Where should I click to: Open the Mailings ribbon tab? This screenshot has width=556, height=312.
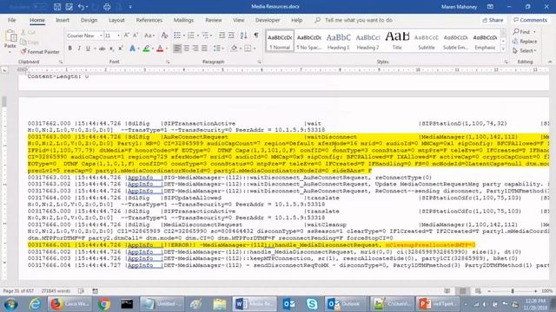click(183, 20)
